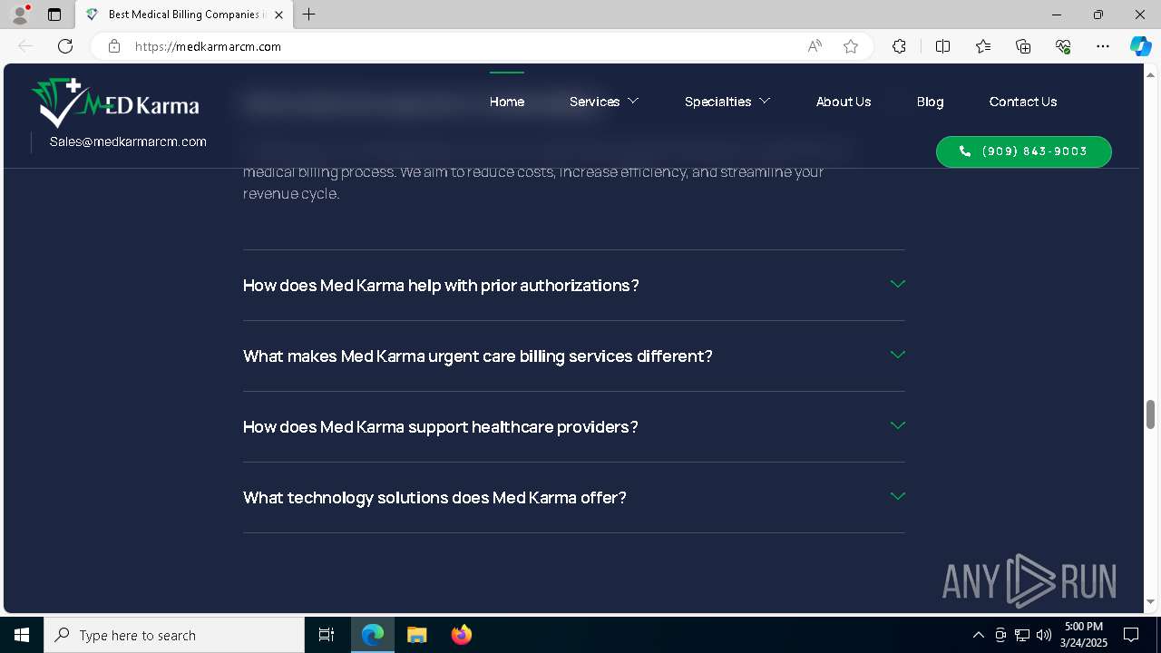The image size is (1161, 653).
Task: Call (909) 843-9003 button
Action: [x=1024, y=151]
